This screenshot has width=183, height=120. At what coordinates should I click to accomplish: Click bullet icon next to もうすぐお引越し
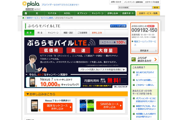pyautogui.click(x=134, y=80)
